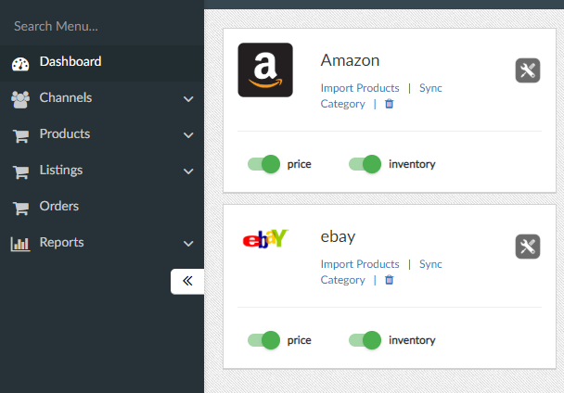Disable ebay price sync switch
This screenshot has width=564, height=393.
264,340
